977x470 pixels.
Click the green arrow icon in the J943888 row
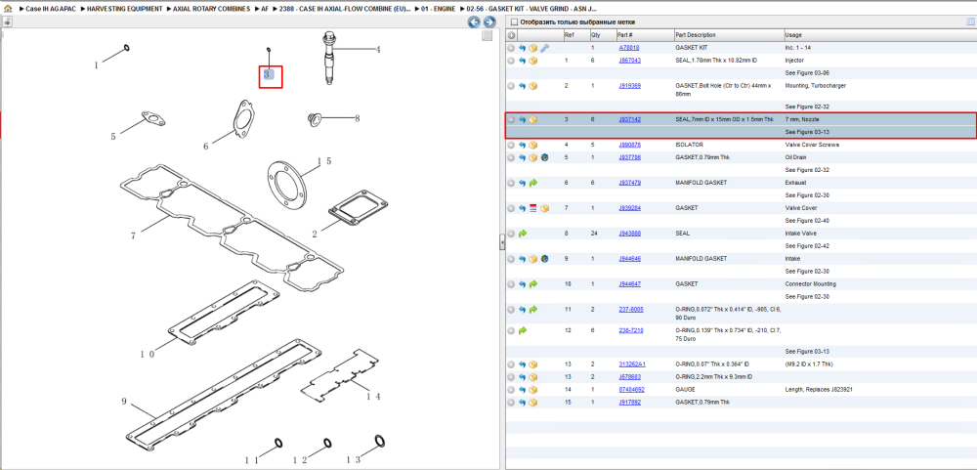point(522,234)
